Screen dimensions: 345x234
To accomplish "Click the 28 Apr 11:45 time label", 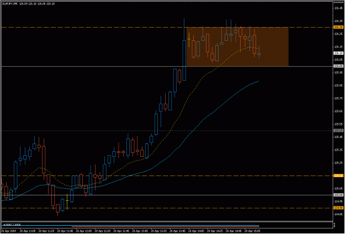I will click(x=65, y=231).
